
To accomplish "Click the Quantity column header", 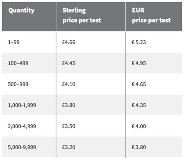I will point(21,10).
